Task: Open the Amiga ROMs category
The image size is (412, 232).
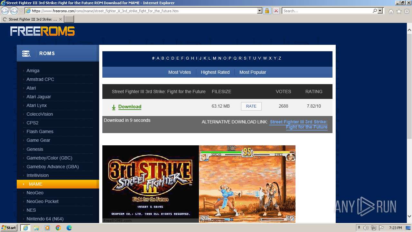Action: point(33,71)
